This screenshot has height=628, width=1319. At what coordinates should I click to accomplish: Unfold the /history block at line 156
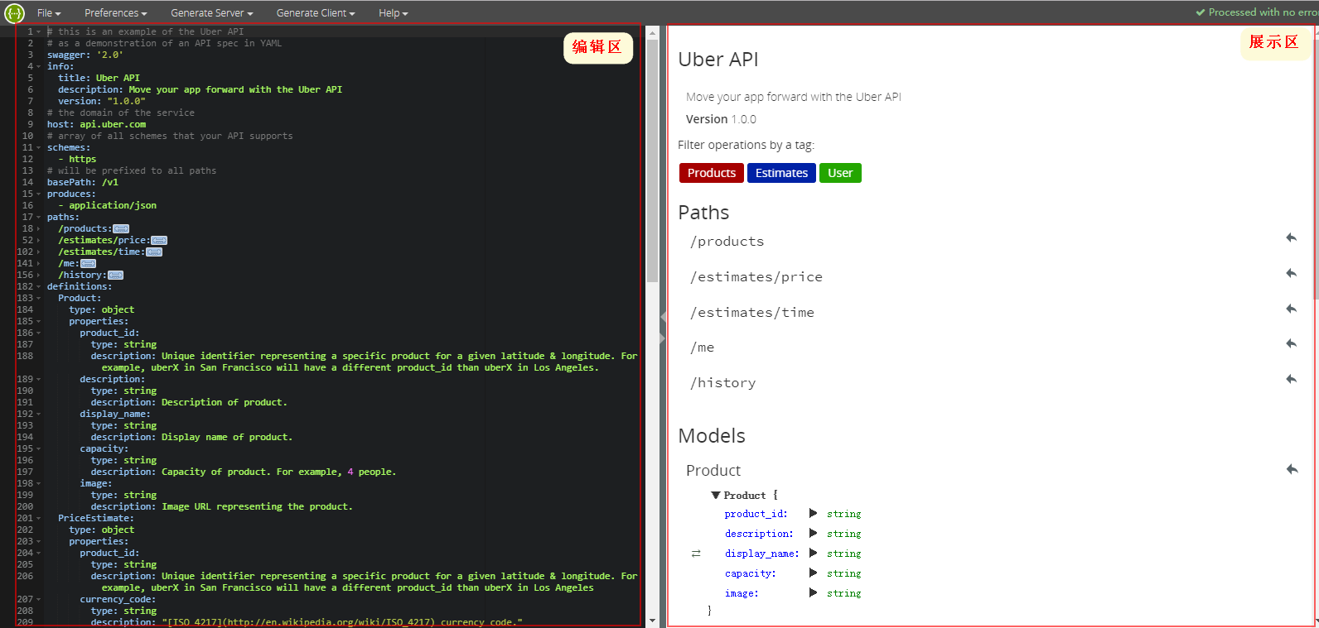pyautogui.click(x=38, y=276)
